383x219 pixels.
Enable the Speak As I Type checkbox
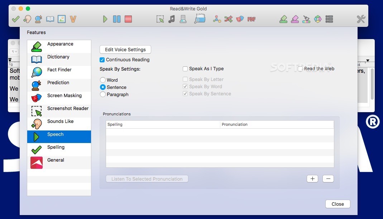185,69
